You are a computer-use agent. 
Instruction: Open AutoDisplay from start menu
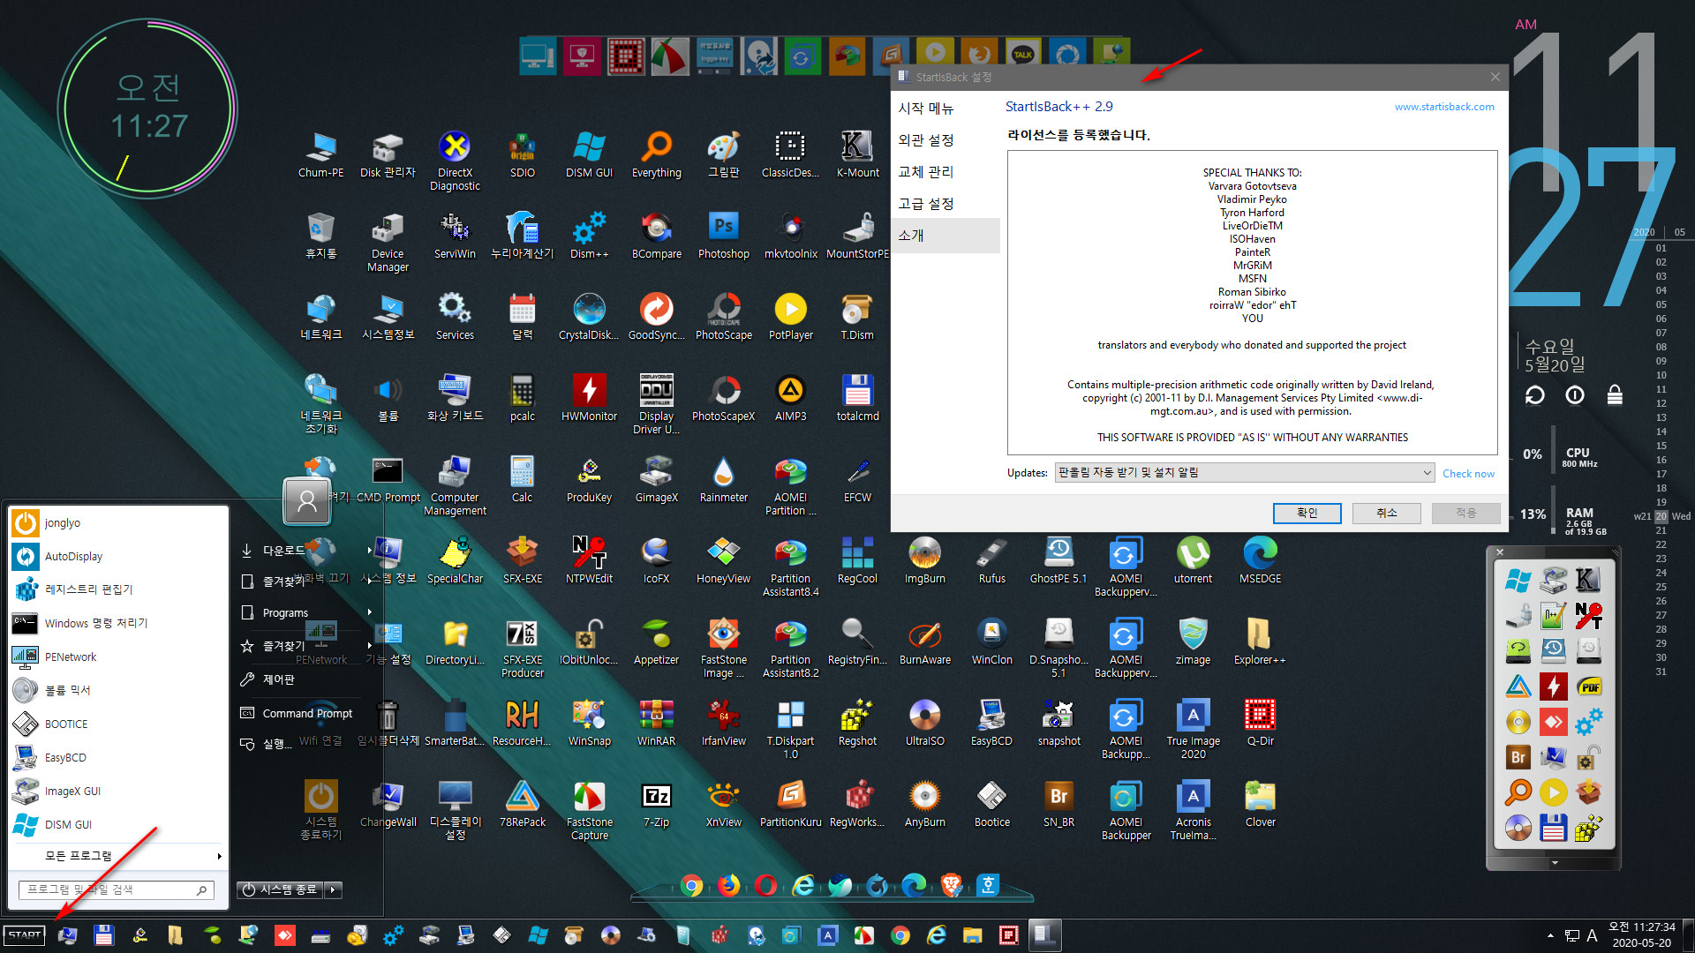[118, 557]
